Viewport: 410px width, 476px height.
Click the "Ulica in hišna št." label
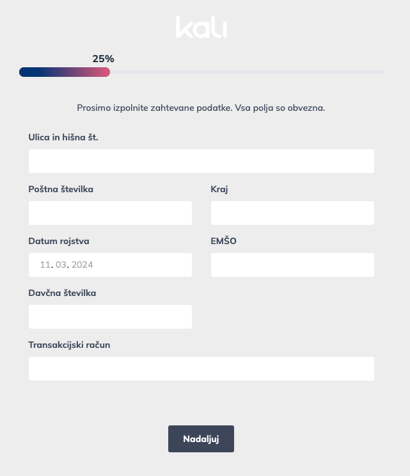coord(63,137)
